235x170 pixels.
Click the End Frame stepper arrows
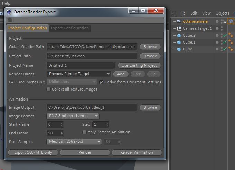click(x=62, y=133)
